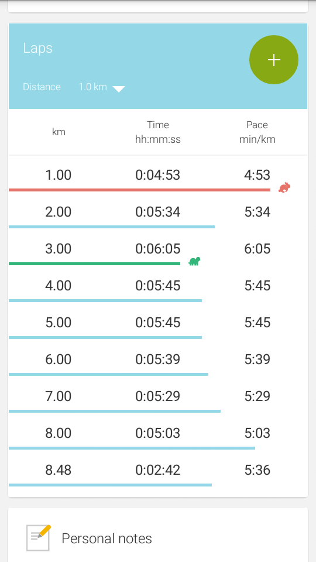Click the Pace min/km column header
The image size is (316, 562).
257,132
